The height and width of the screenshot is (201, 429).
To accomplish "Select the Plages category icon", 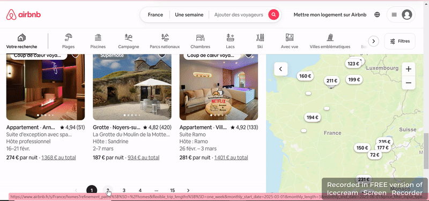I will pyautogui.click(x=69, y=41).
